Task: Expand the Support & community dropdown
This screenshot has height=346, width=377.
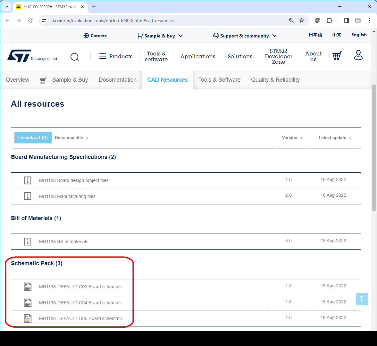Action: 245,36
